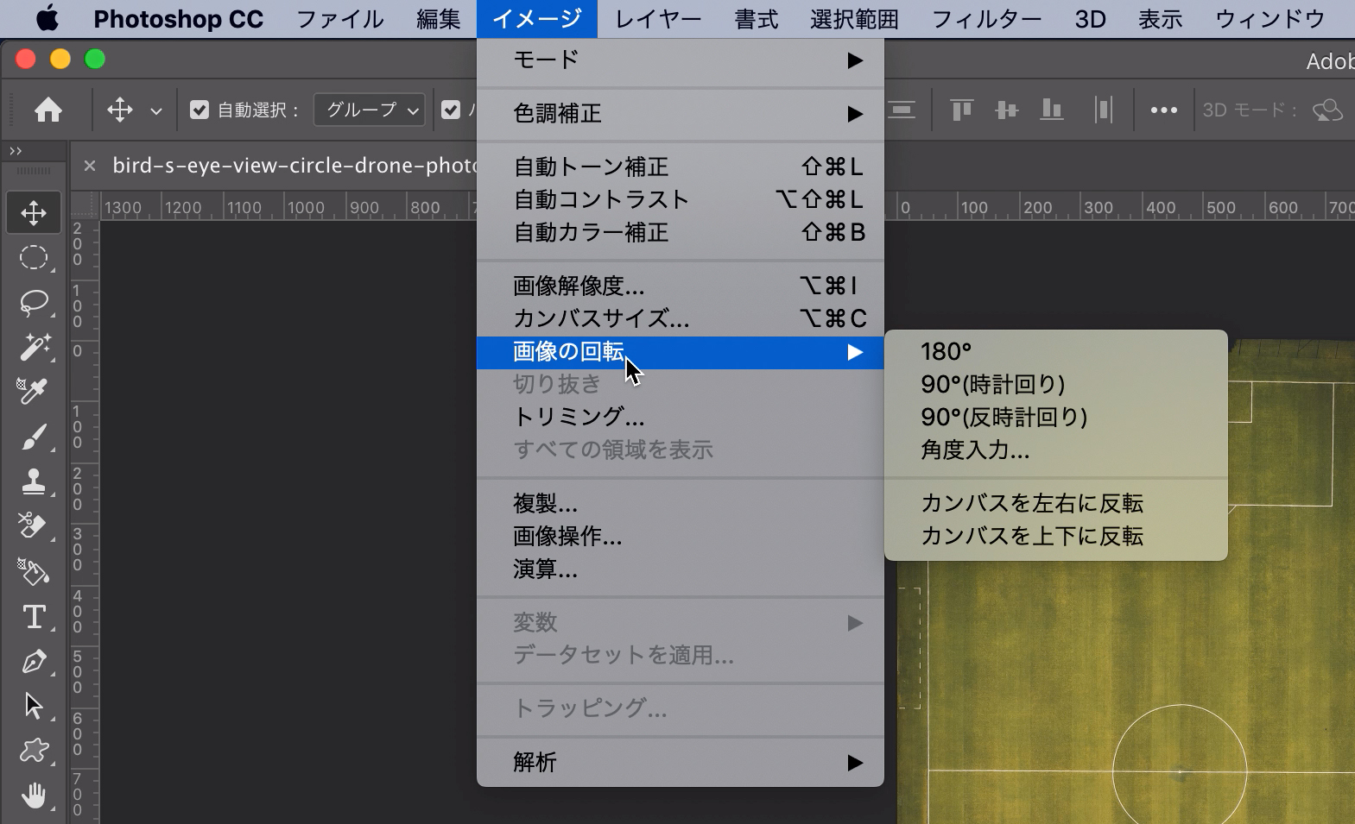Image resolution: width=1355 pixels, height=824 pixels.
Task: Open the three-dots more align options
Action: point(1163,110)
